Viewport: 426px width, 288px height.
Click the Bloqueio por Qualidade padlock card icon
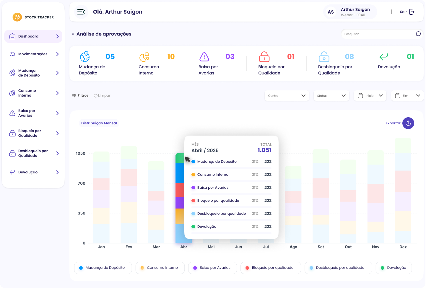click(x=264, y=56)
